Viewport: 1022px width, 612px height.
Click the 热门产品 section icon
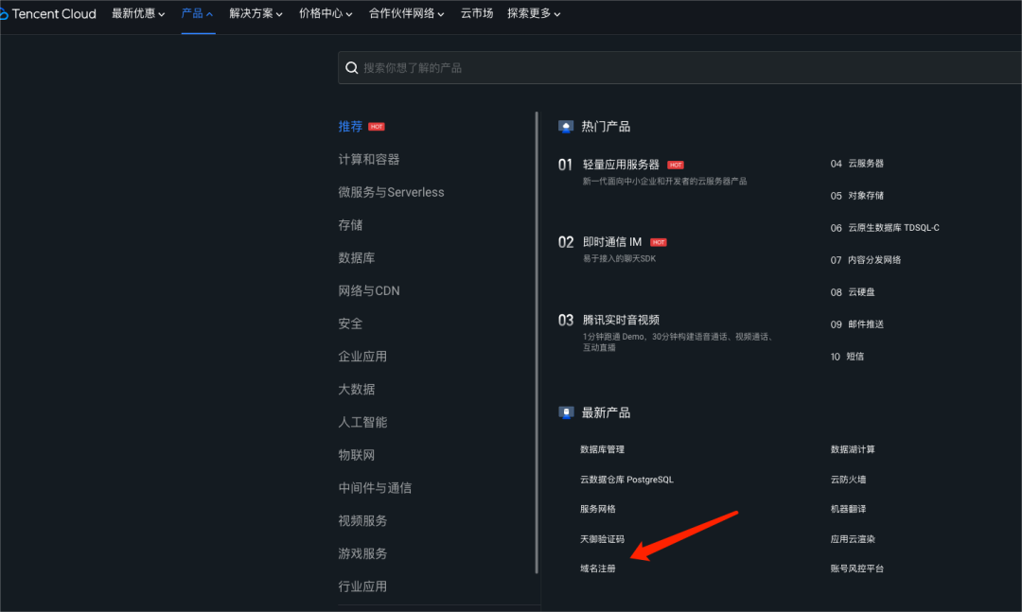(x=566, y=127)
